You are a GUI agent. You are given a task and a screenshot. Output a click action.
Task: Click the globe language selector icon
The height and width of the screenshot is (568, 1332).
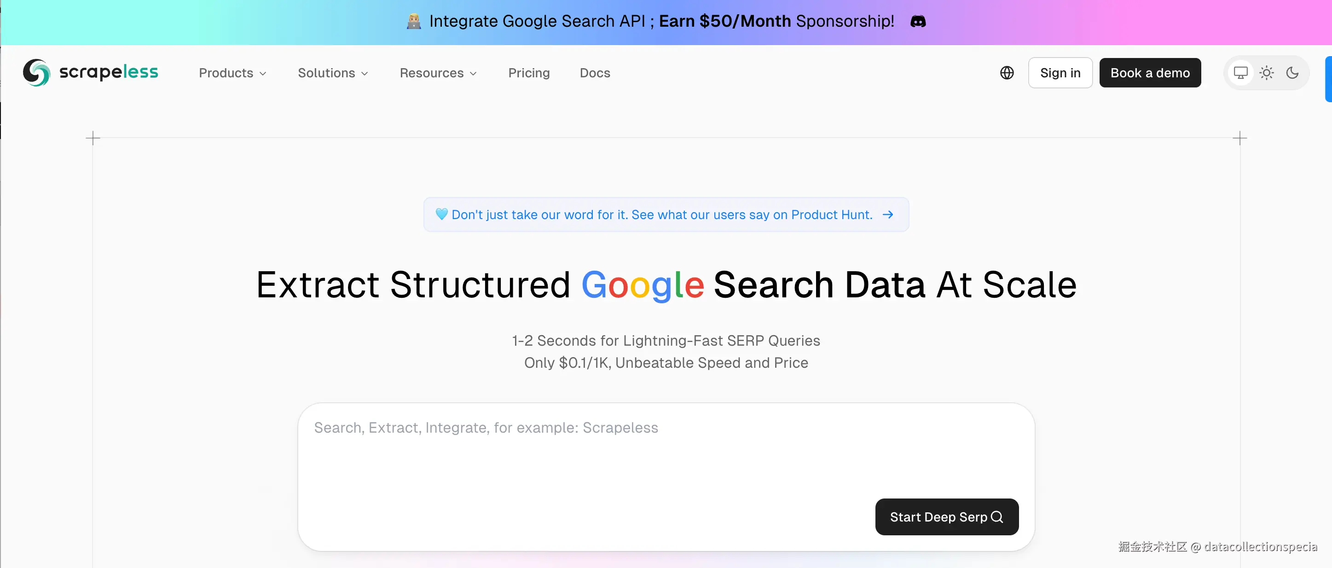(1006, 73)
